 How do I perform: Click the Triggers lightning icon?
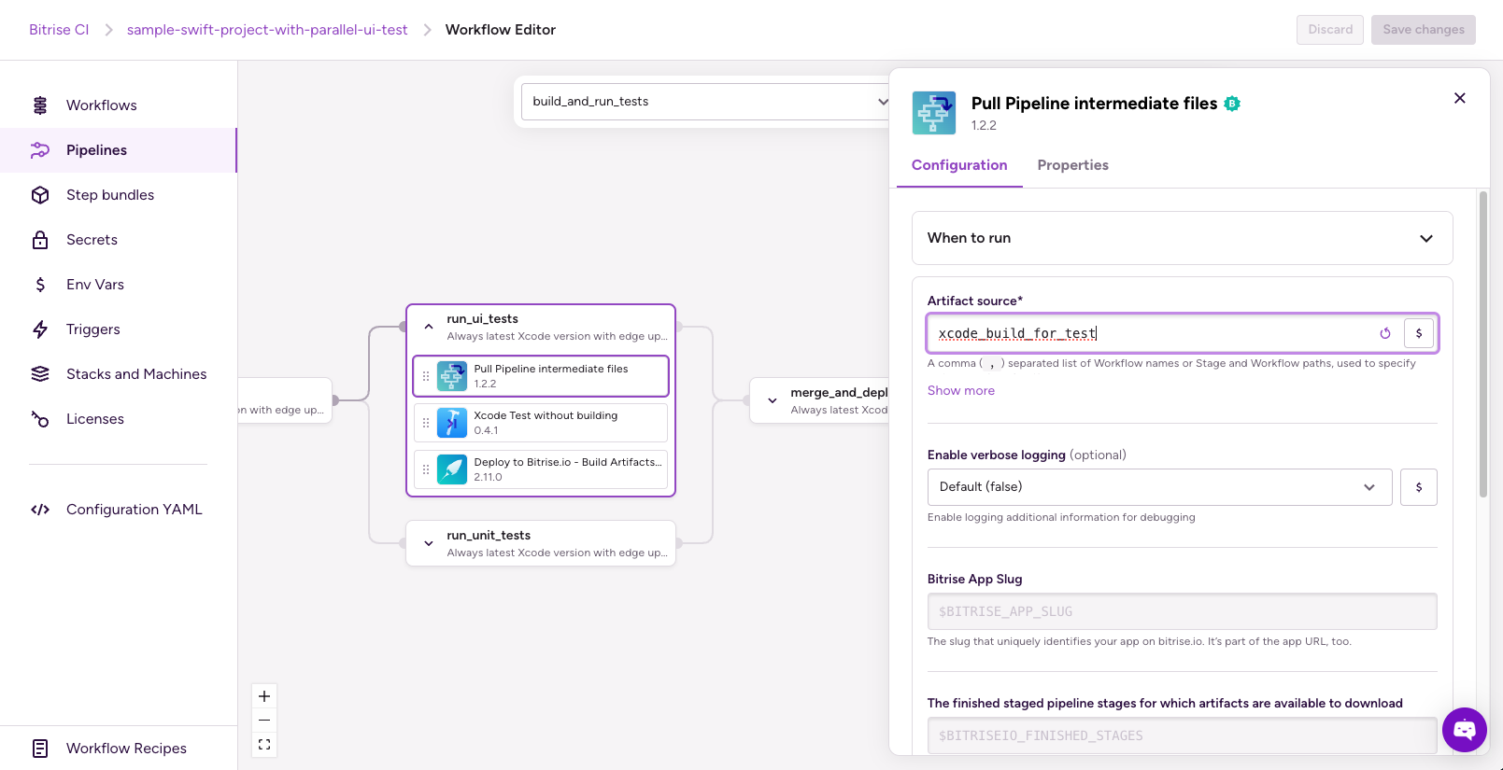(x=40, y=329)
